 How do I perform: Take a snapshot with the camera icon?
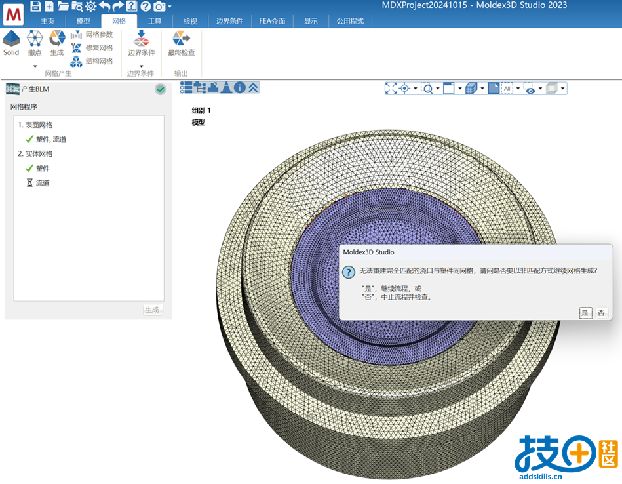coord(159,7)
